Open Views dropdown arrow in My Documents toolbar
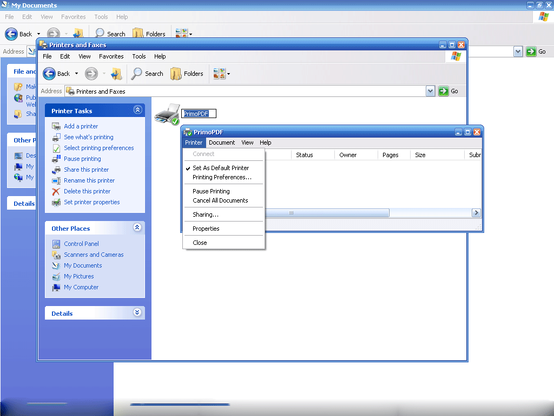The image size is (554, 416). point(191,34)
